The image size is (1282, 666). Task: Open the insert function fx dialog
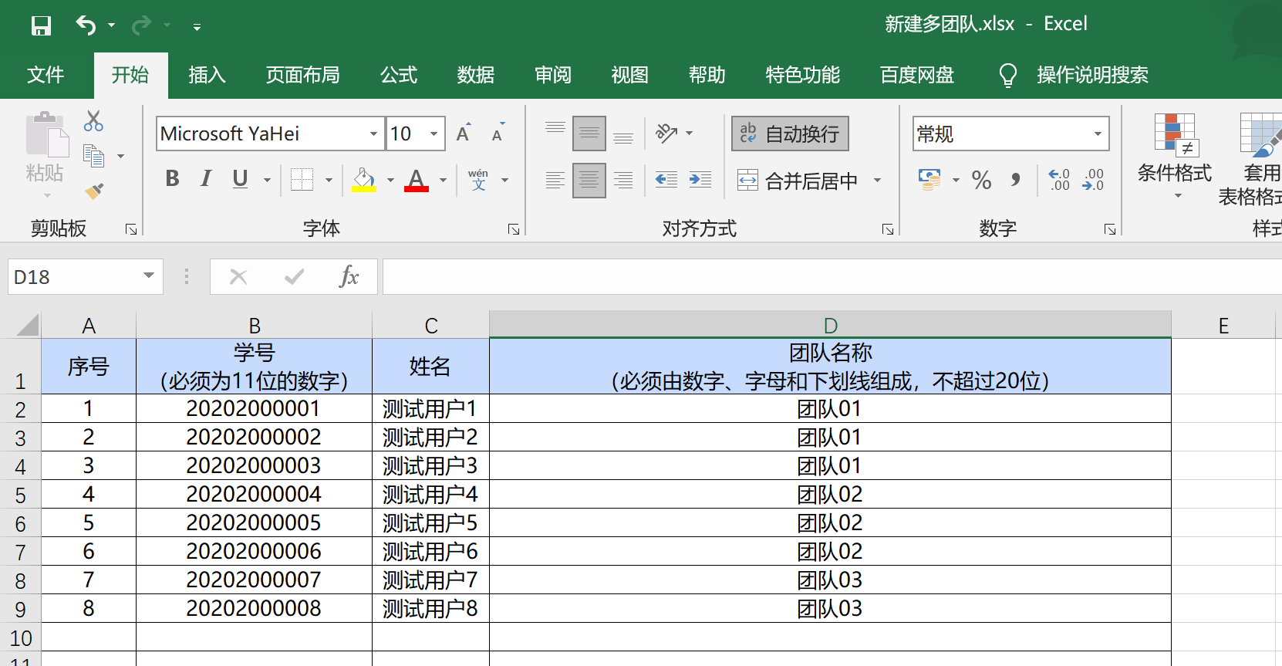(349, 276)
